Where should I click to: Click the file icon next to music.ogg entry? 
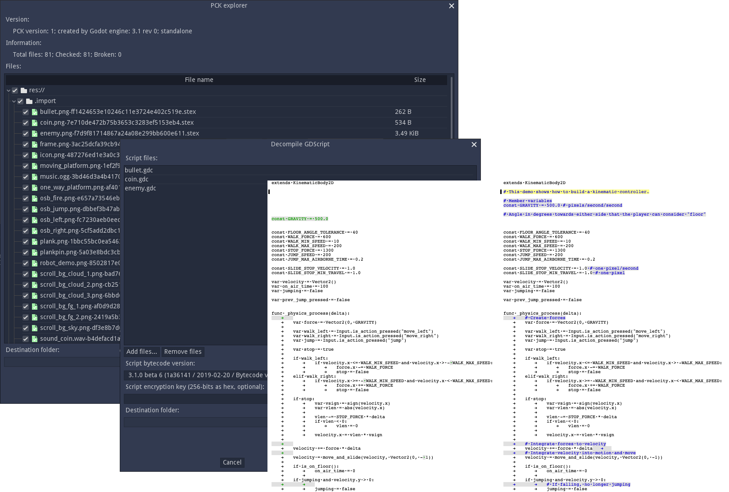coord(35,176)
